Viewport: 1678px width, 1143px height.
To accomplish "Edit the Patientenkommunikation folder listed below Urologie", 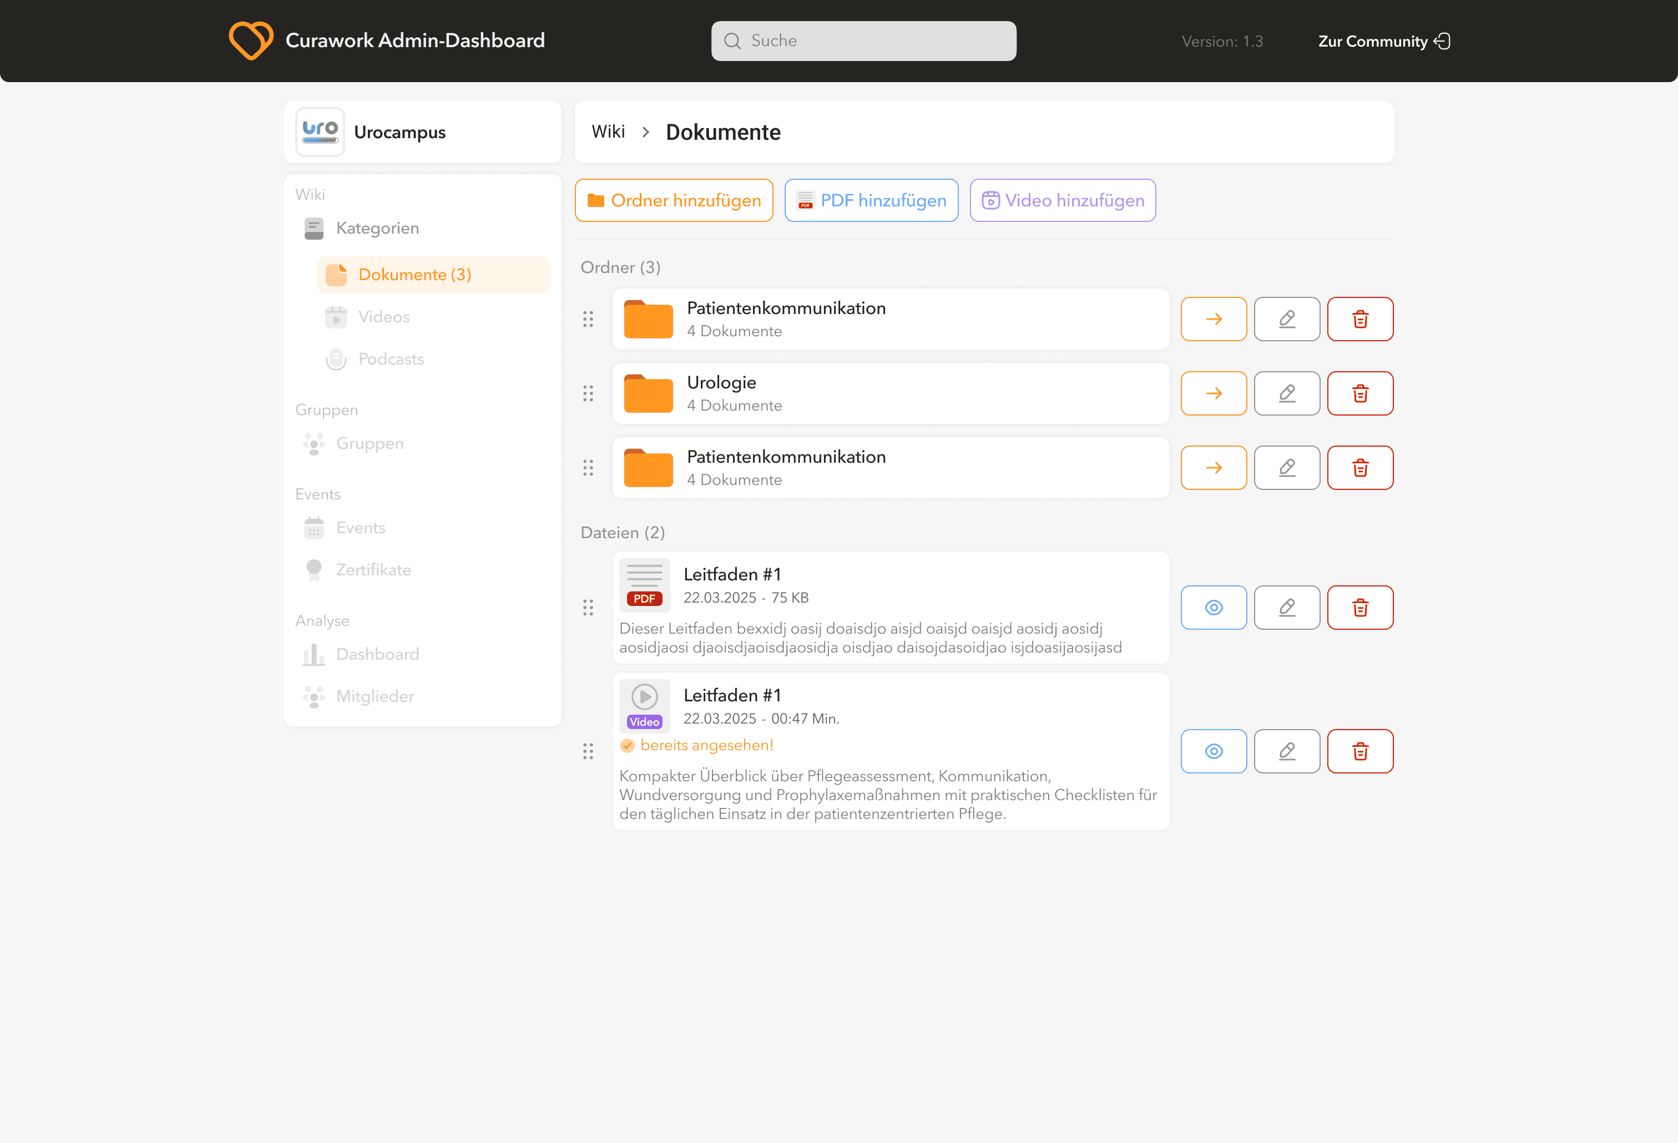I will tap(1287, 468).
